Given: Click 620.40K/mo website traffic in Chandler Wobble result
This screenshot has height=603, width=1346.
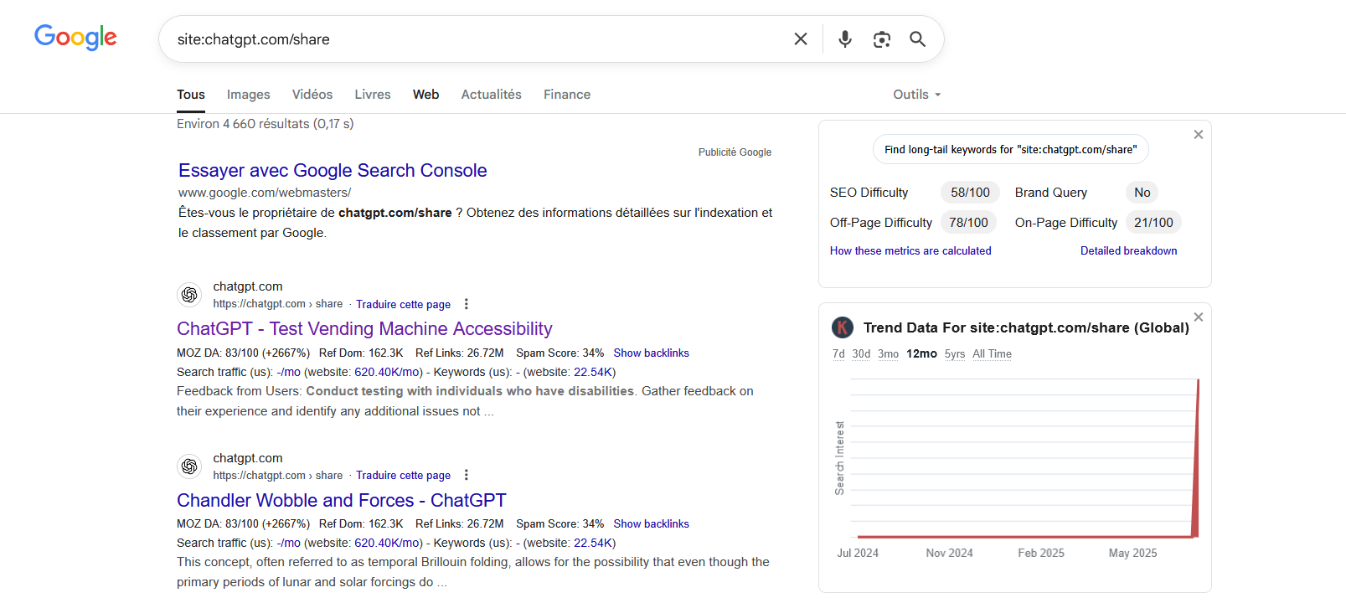Looking at the screenshot, I should 387,543.
